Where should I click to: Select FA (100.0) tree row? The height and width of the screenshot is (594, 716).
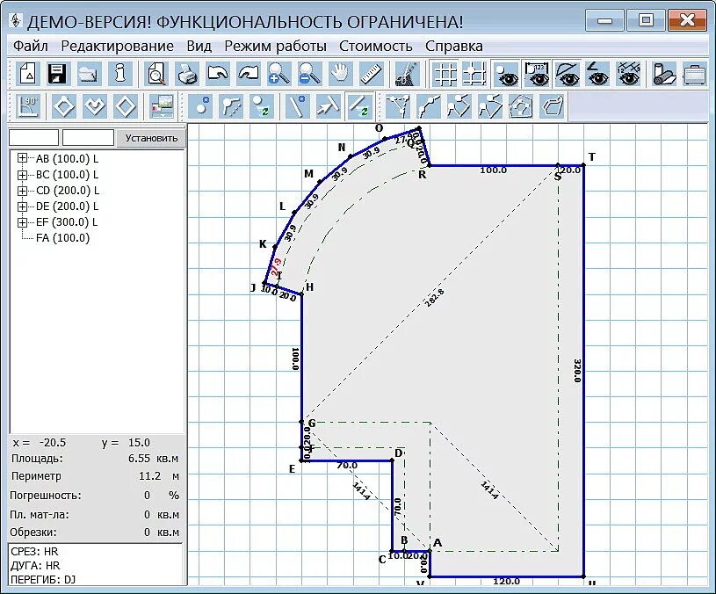pyautogui.click(x=62, y=238)
